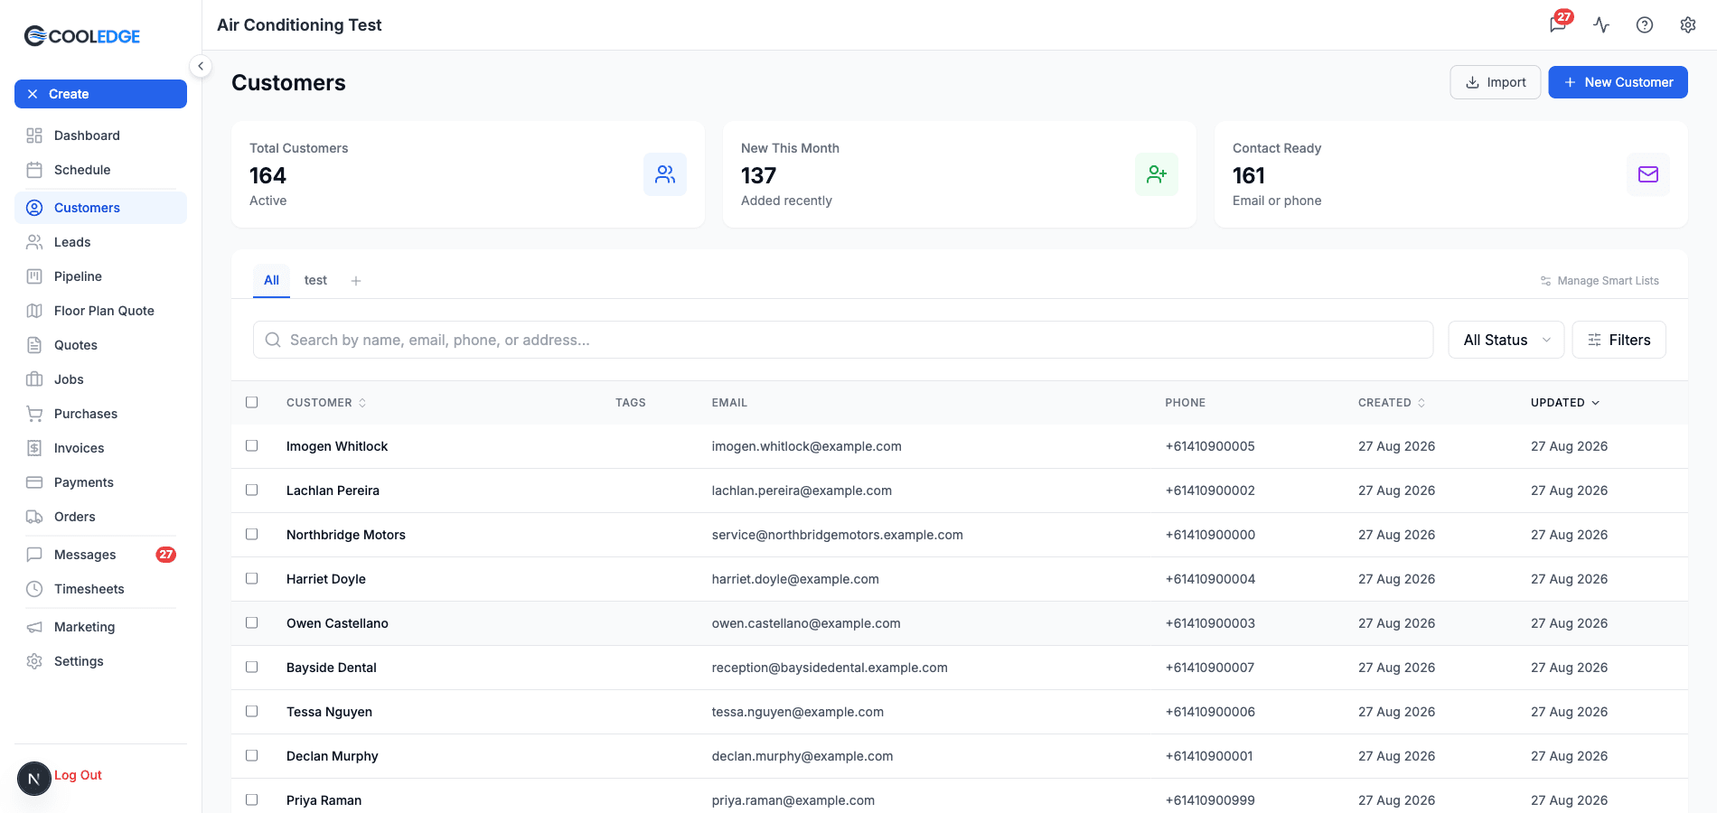Click email imogen.whitlock@example.com
Viewport: 1717px width, 813px height.
[806, 446]
